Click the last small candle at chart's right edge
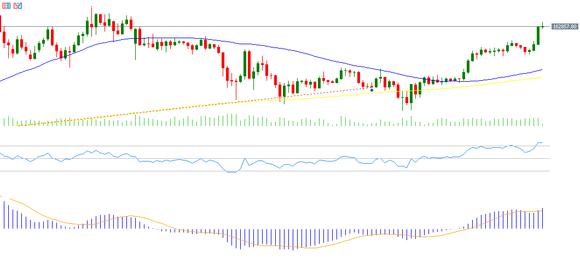This screenshot has height=263, width=580. tap(542, 25)
